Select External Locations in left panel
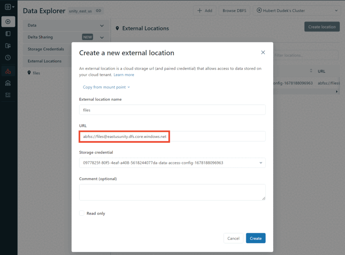Viewport: 345px width, 255px height. 45,61
